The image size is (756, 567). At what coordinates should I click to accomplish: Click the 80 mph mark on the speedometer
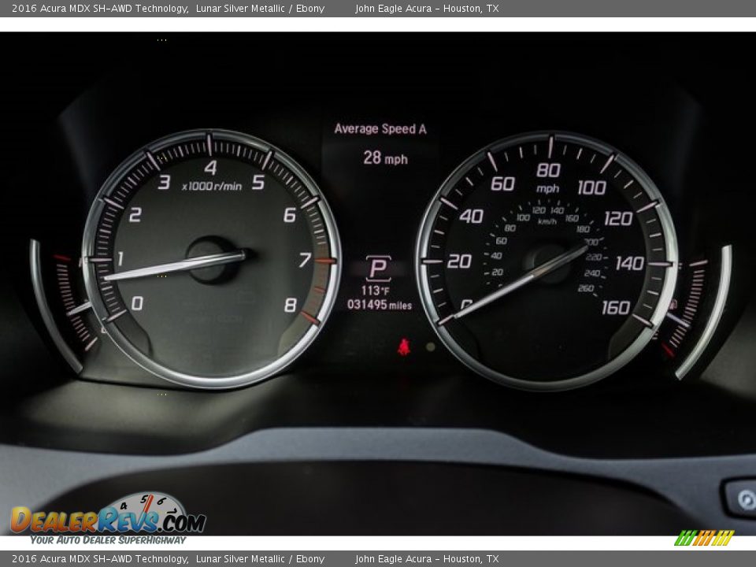[x=548, y=170]
